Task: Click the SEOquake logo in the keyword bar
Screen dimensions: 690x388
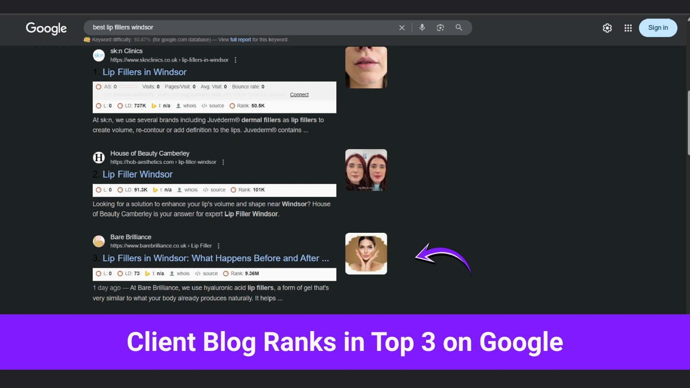Action: (88, 39)
